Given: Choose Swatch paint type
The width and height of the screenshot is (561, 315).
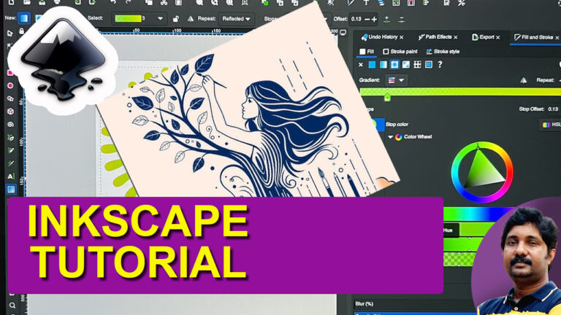Looking at the screenshot, I should click(x=429, y=65).
